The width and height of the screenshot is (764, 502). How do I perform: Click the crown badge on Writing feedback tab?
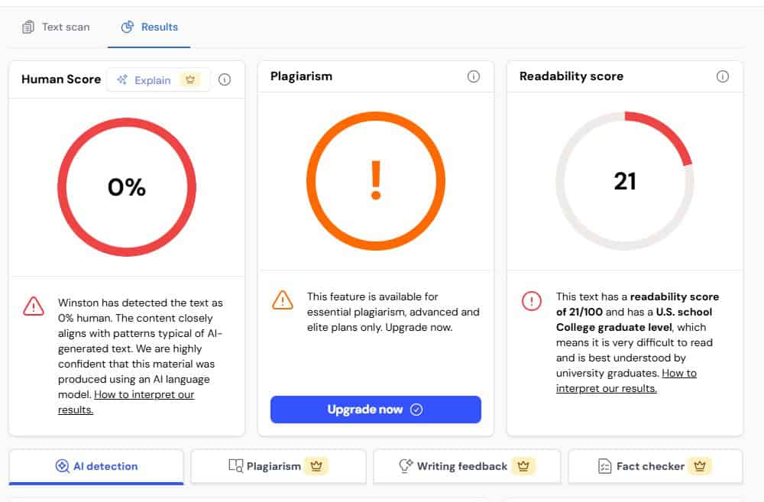tap(523, 465)
